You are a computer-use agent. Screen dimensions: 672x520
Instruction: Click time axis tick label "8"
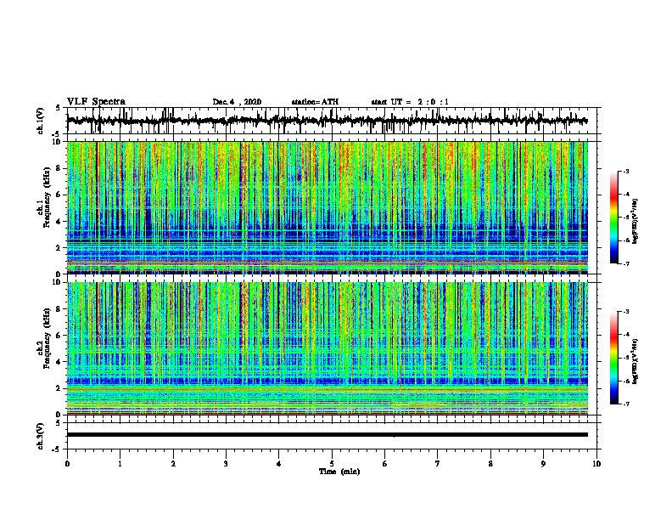490,464
